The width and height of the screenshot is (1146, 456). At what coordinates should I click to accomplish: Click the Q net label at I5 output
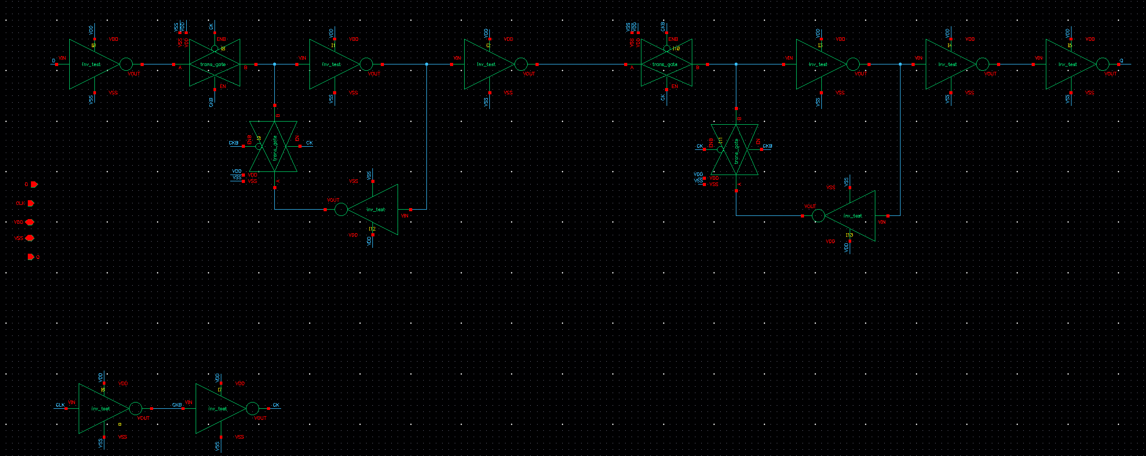pos(1122,61)
